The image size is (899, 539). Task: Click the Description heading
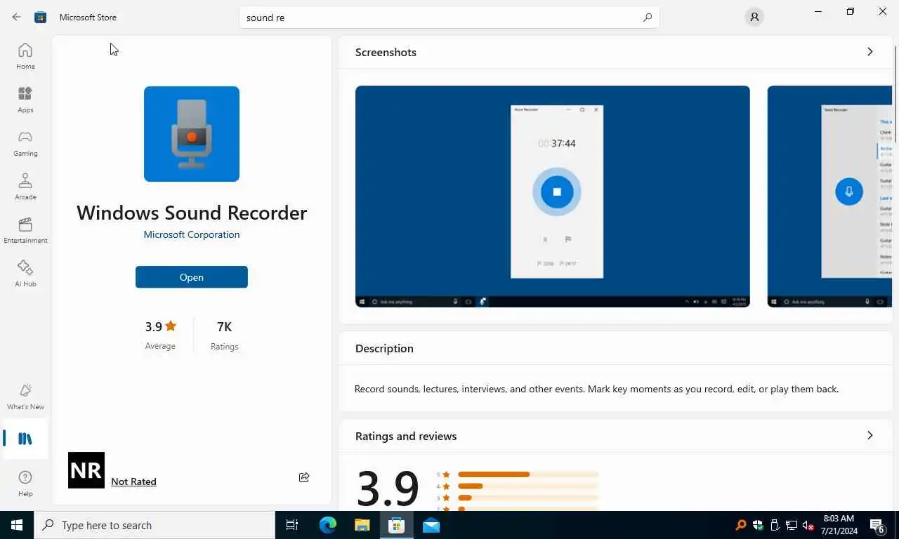(384, 348)
